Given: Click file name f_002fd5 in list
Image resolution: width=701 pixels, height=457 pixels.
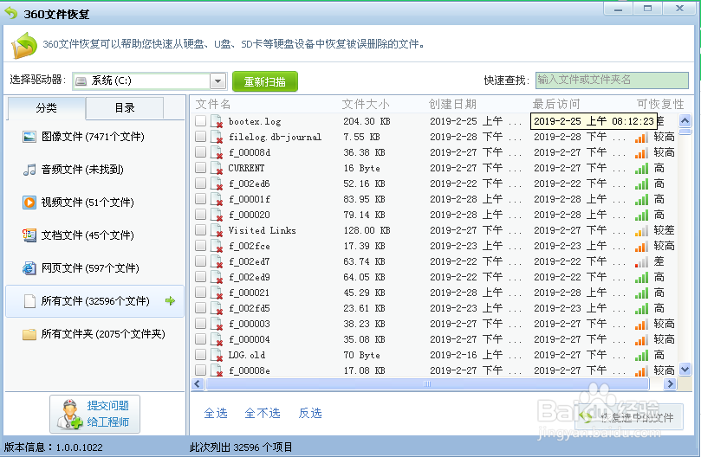Looking at the screenshot, I should (x=250, y=308).
